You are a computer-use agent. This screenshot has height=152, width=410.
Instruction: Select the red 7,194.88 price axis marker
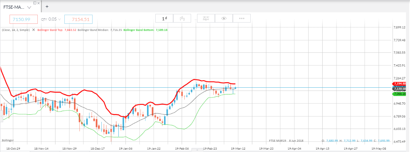(x=399, y=83)
